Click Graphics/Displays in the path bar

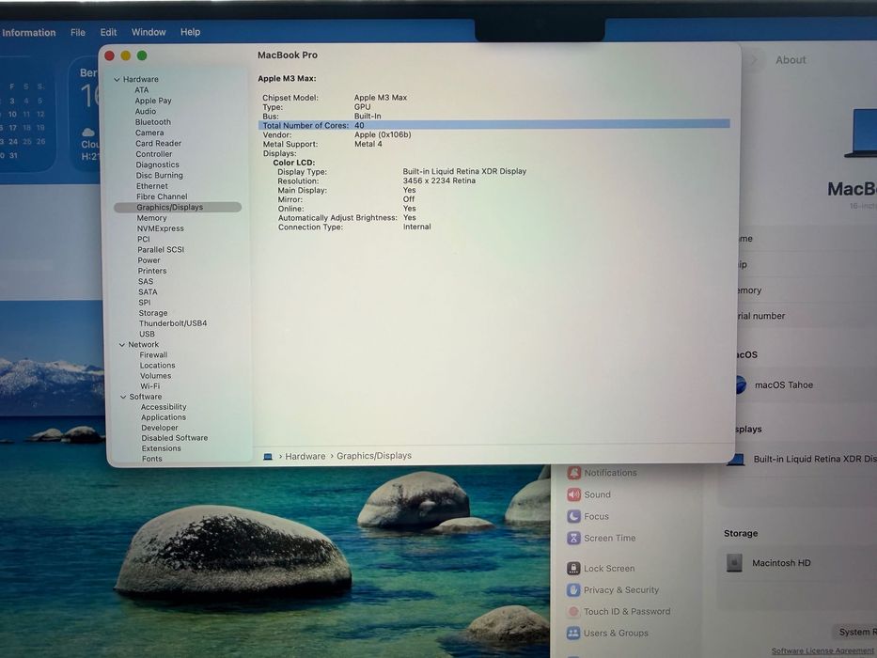pos(374,456)
